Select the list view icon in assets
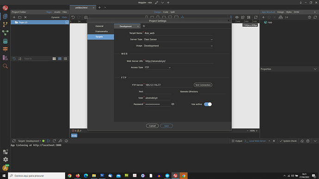This screenshot has height=179, width=319. click(x=66, y=59)
